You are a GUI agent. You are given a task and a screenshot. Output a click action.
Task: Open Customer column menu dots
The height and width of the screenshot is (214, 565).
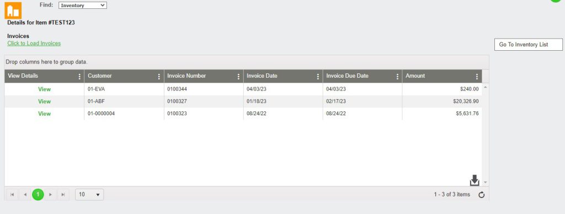(159, 76)
